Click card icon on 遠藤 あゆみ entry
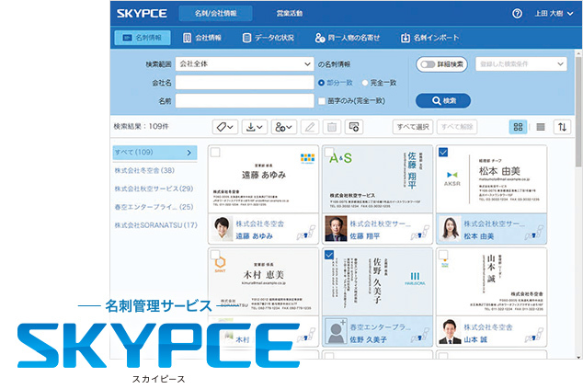The width and height of the screenshot is (583, 389). point(306,233)
